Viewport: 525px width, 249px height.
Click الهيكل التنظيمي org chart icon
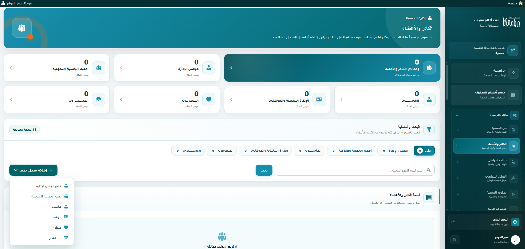pos(513,178)
